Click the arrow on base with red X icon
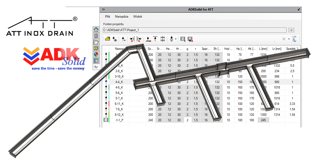 [148, 39]
